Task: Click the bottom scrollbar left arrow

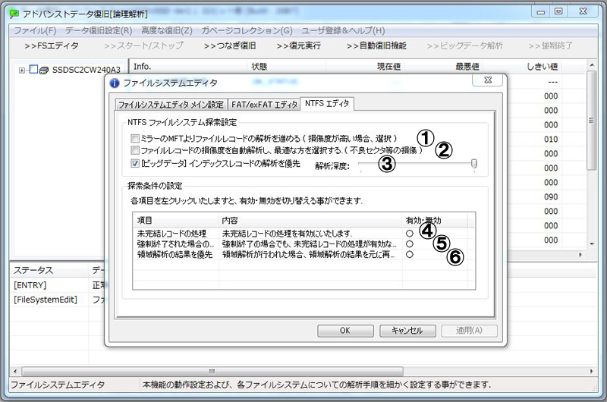Action: coord(15,372)
